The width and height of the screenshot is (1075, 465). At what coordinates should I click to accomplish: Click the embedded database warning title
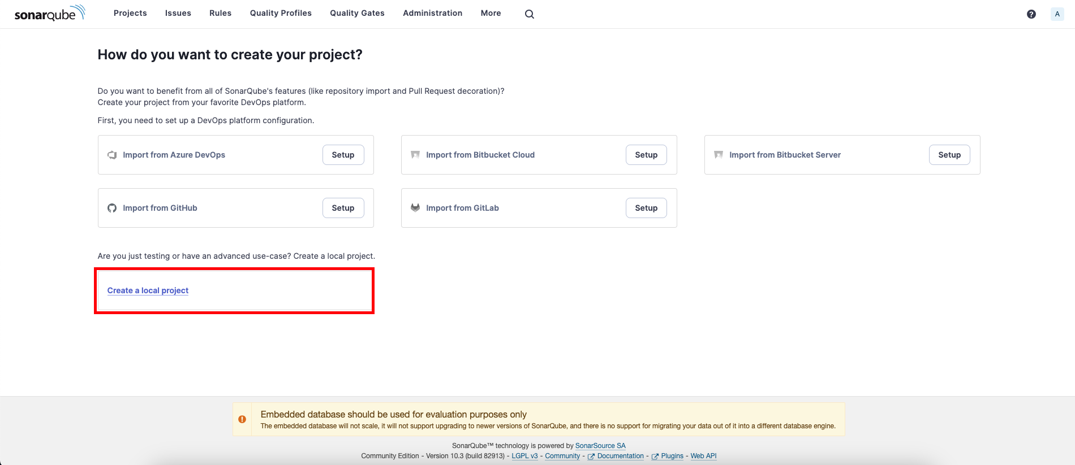pos(394,414)
